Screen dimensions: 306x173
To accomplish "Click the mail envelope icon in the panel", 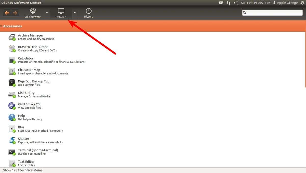I will coord(221,3).
